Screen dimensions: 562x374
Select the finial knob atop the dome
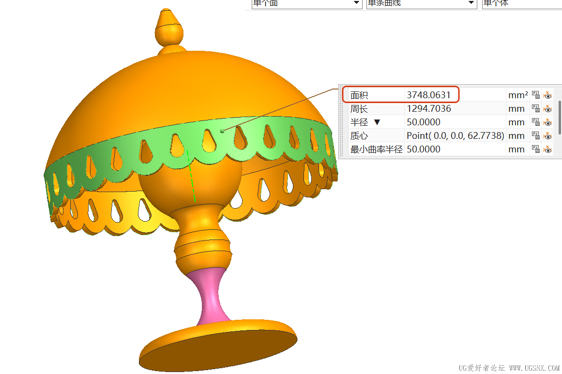tap(169, 29)
